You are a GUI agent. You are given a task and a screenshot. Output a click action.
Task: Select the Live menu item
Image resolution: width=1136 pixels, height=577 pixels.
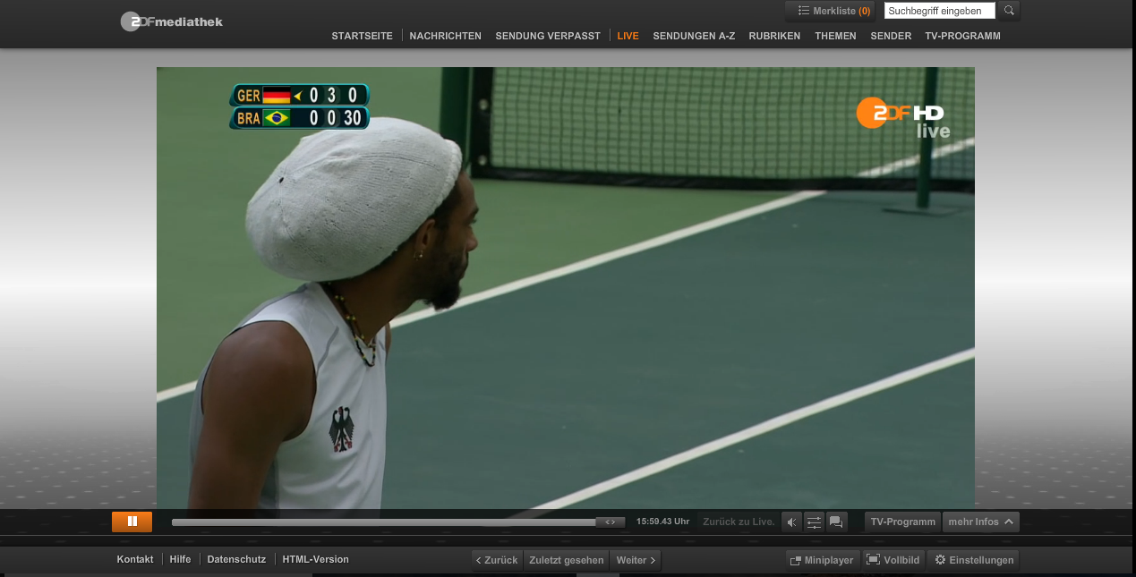coord(628,36)
